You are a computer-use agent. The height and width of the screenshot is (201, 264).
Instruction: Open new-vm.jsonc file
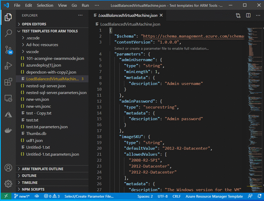coord(52,106)
